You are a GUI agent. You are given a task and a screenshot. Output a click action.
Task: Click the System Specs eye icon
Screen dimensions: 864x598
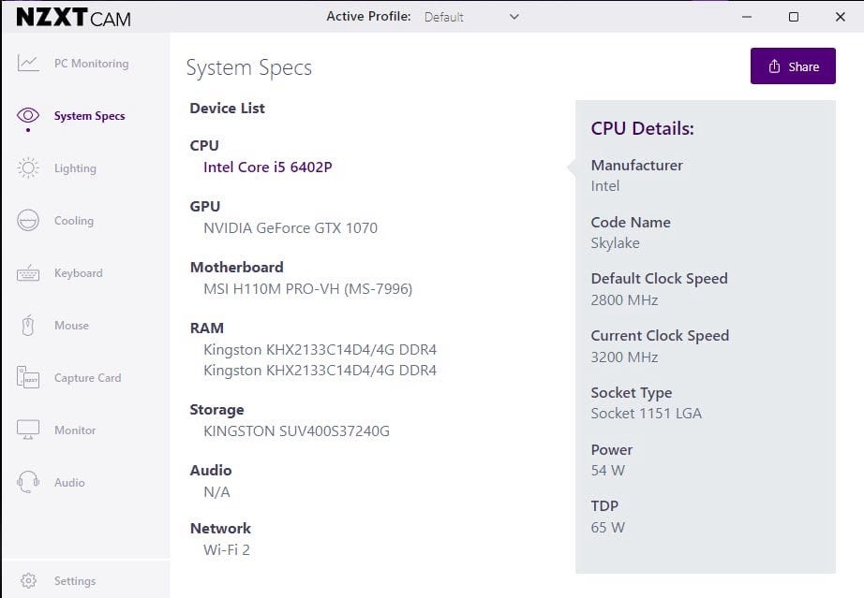point(28,115)
